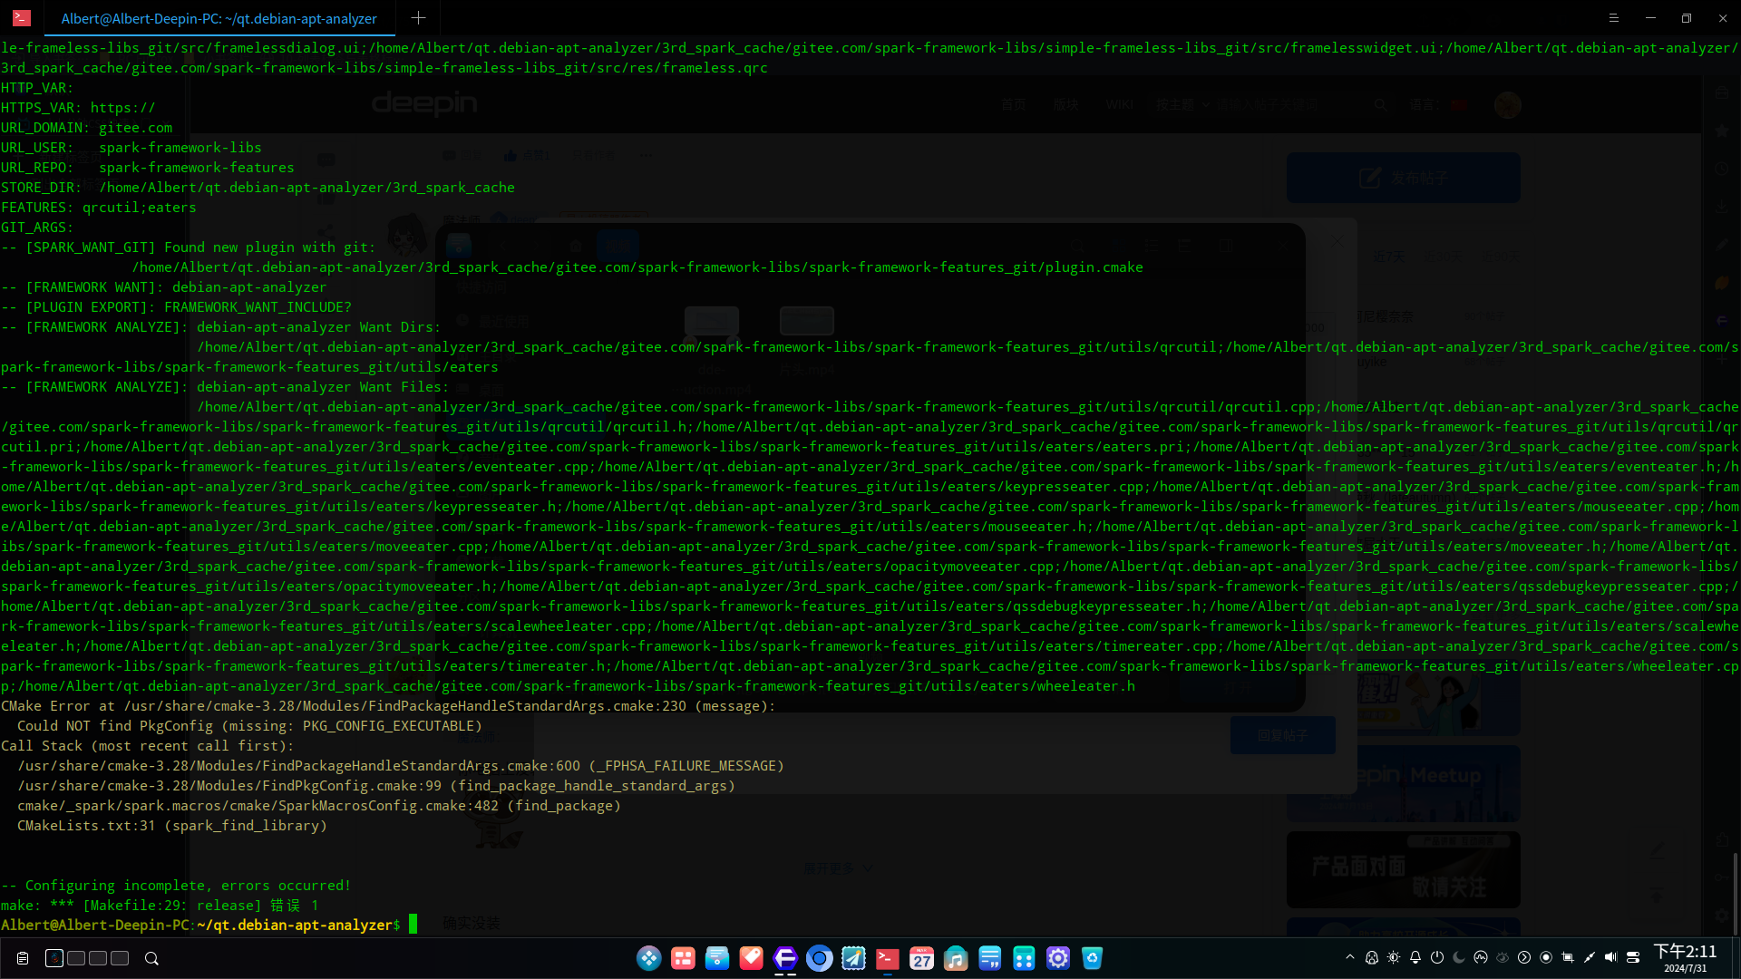The height and width of the screenshot is (979, 1741).
Task: Open the blue Chromium browser dock icon
Action: pos(820,958)
